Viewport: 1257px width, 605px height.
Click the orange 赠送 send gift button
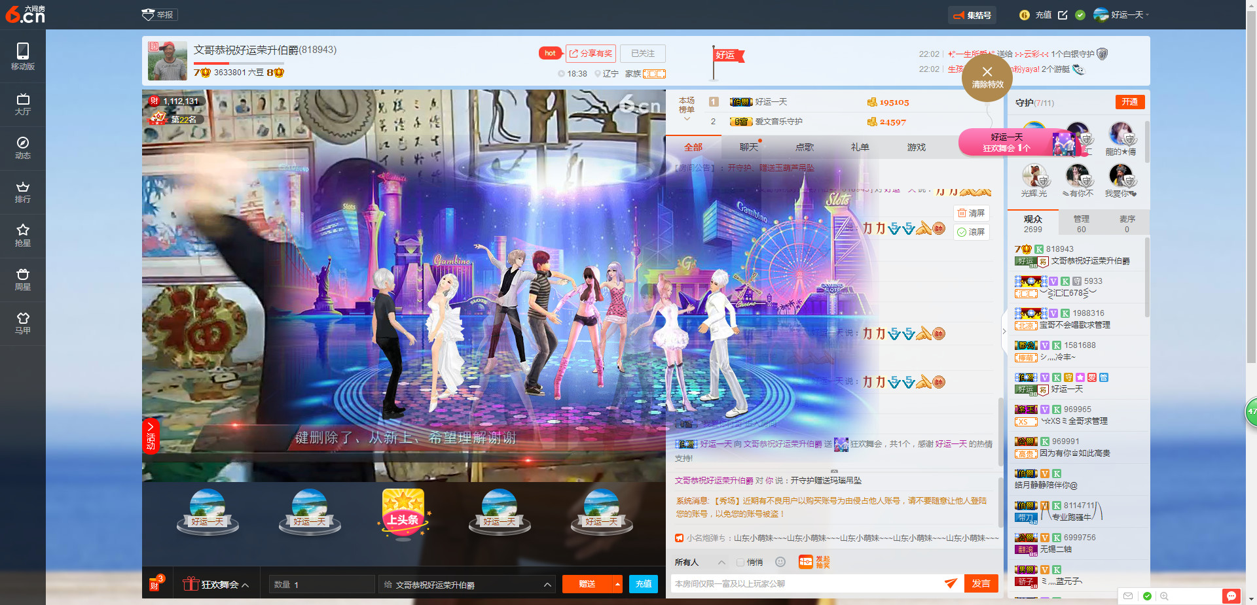point(587,584)
